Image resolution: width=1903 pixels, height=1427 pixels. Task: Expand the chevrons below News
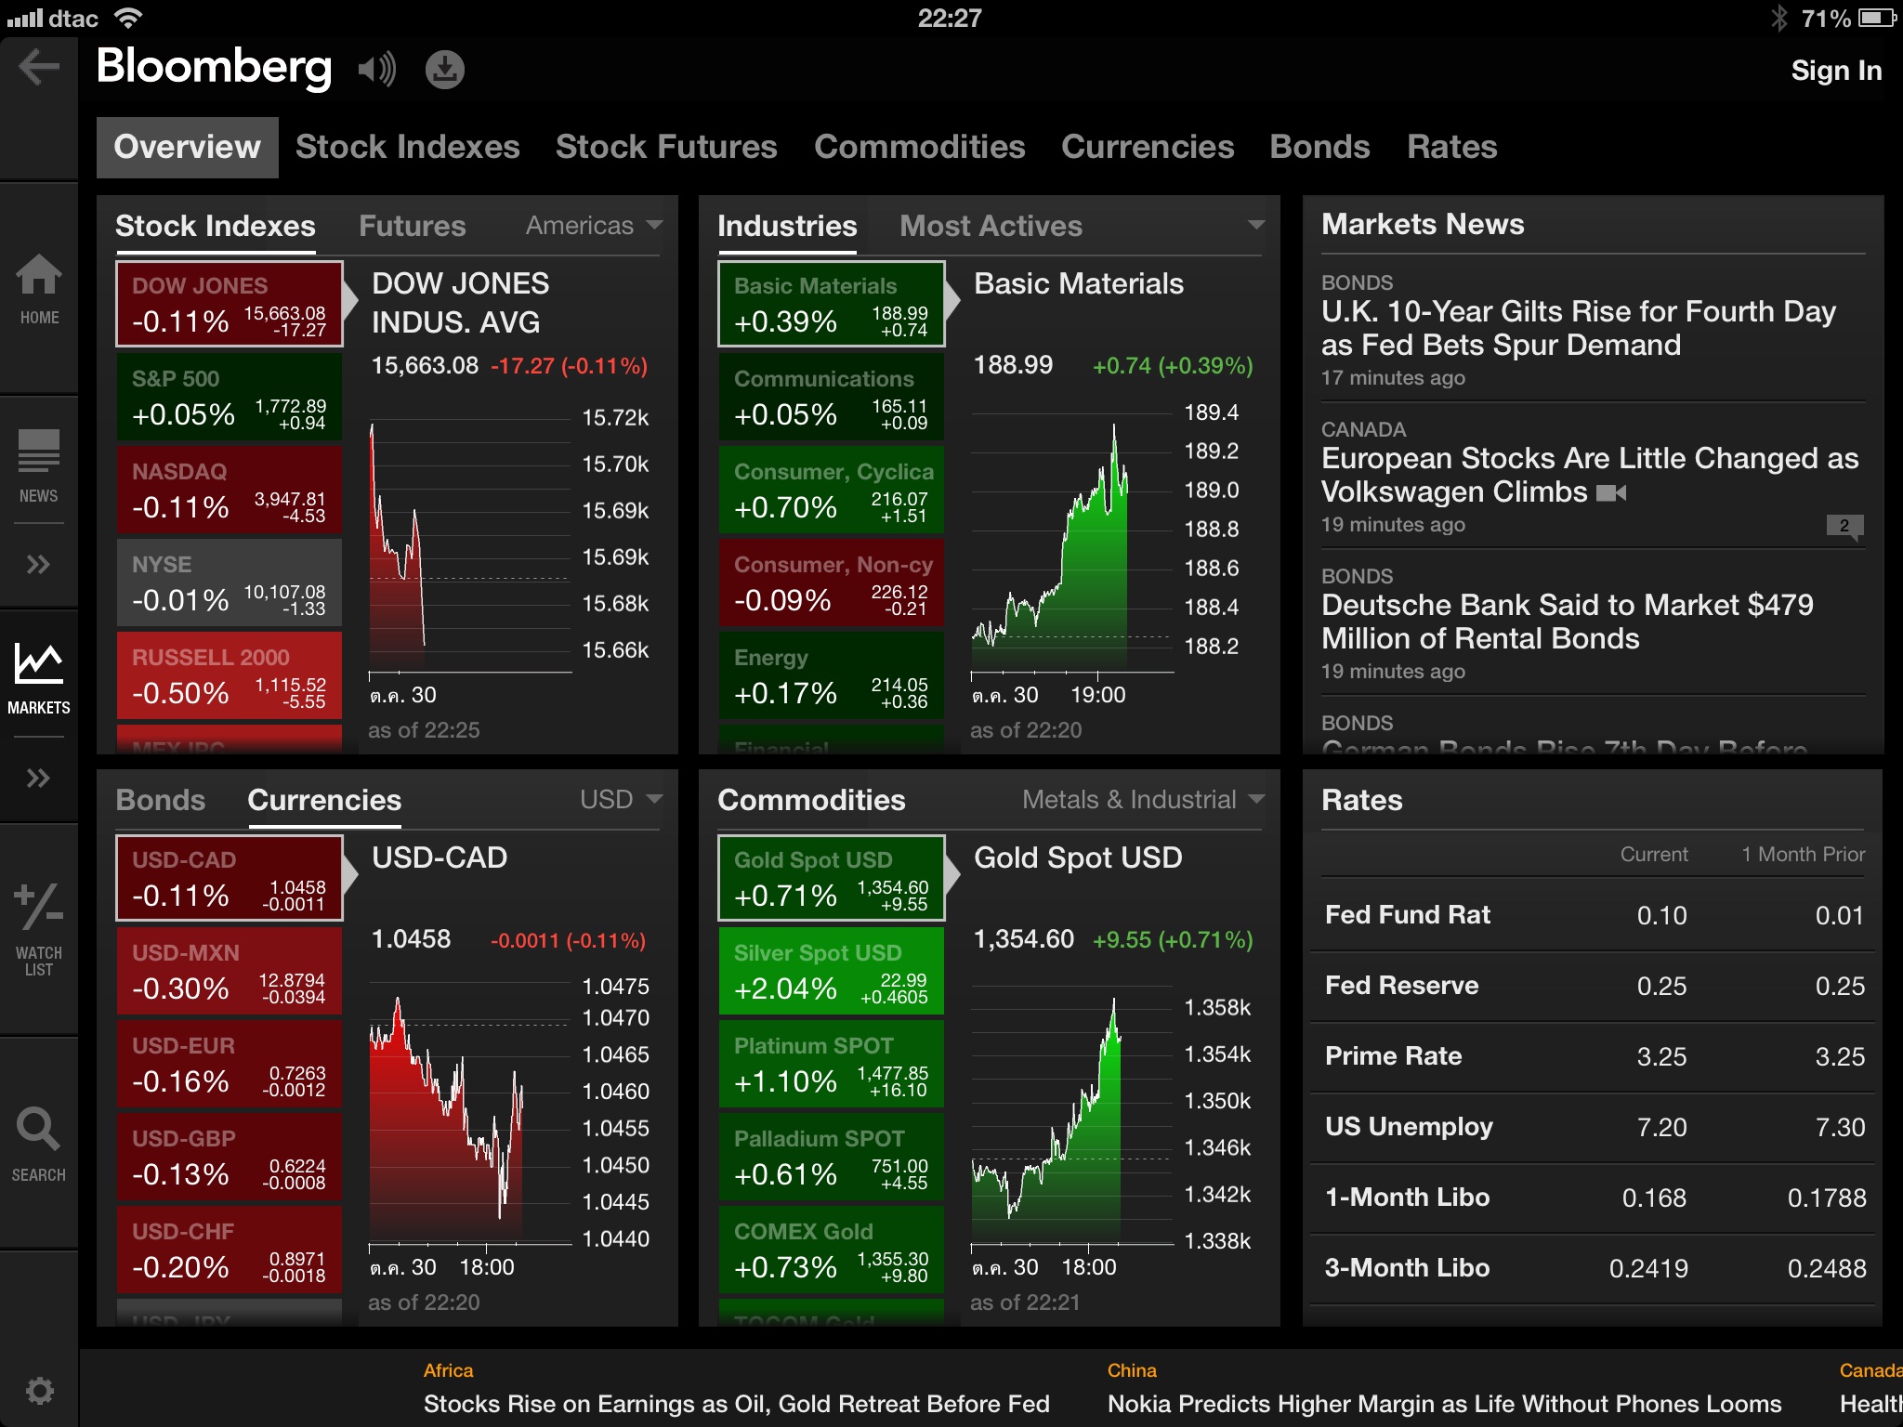(x=39, y=564)
